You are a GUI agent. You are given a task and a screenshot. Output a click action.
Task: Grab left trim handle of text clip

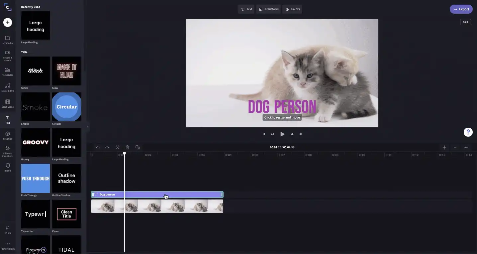[x=93, y=194]
